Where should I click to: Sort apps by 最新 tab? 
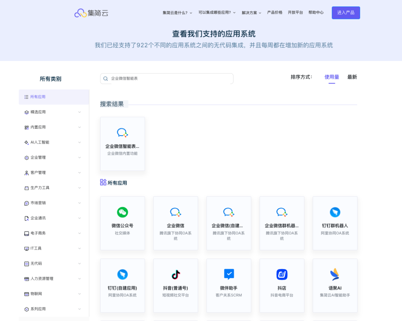[352, 77]
